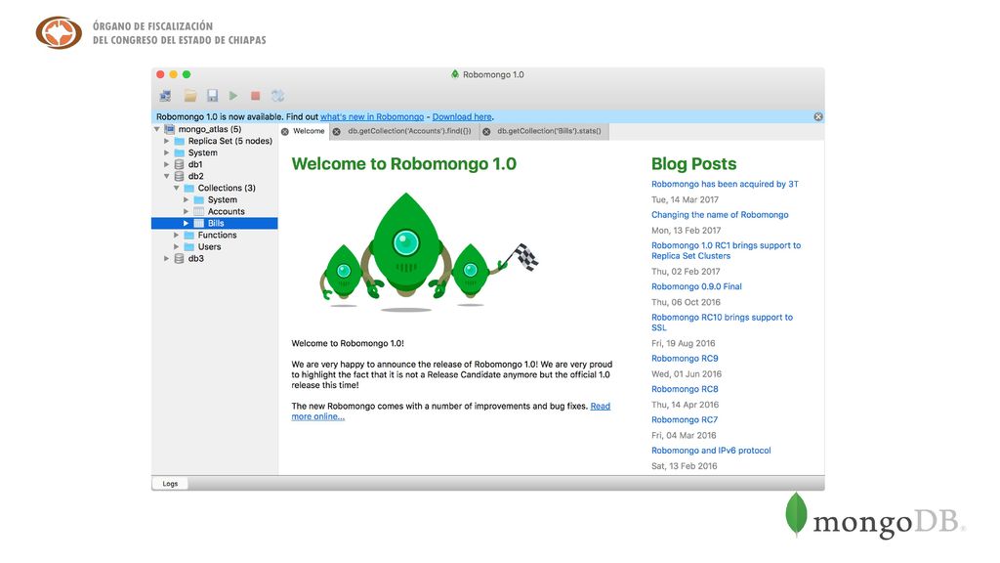Open "what's new in Robomongo" link

click(372, 117)
